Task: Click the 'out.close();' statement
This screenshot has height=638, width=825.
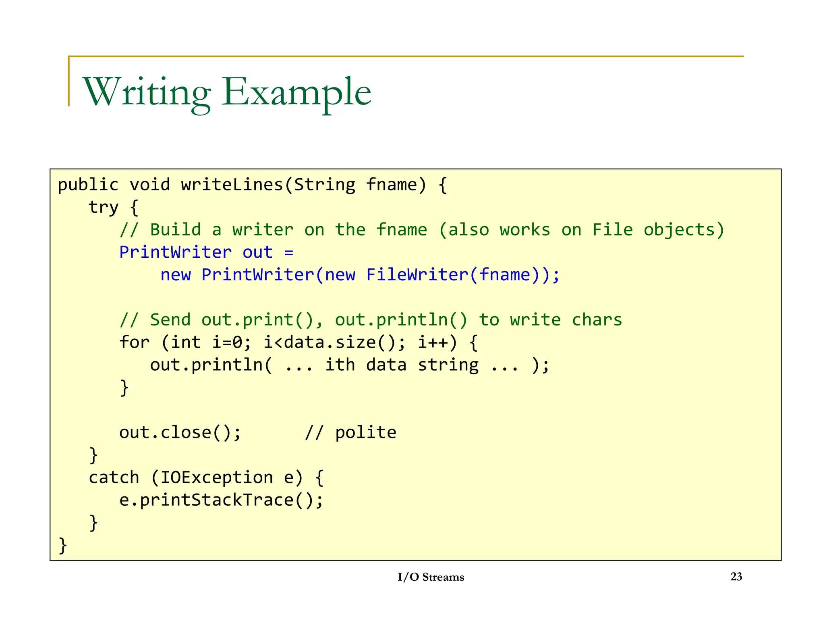Action: (x=180, y=433)
